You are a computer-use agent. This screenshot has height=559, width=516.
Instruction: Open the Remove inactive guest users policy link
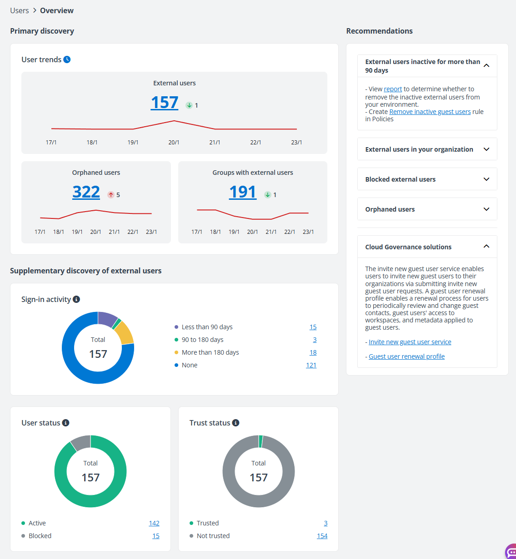(429, 111)
